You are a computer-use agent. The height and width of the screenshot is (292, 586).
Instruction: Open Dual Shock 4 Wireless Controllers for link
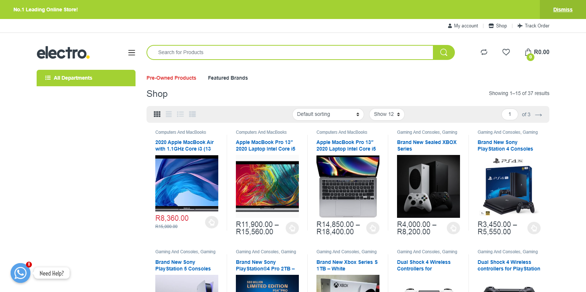424,265
